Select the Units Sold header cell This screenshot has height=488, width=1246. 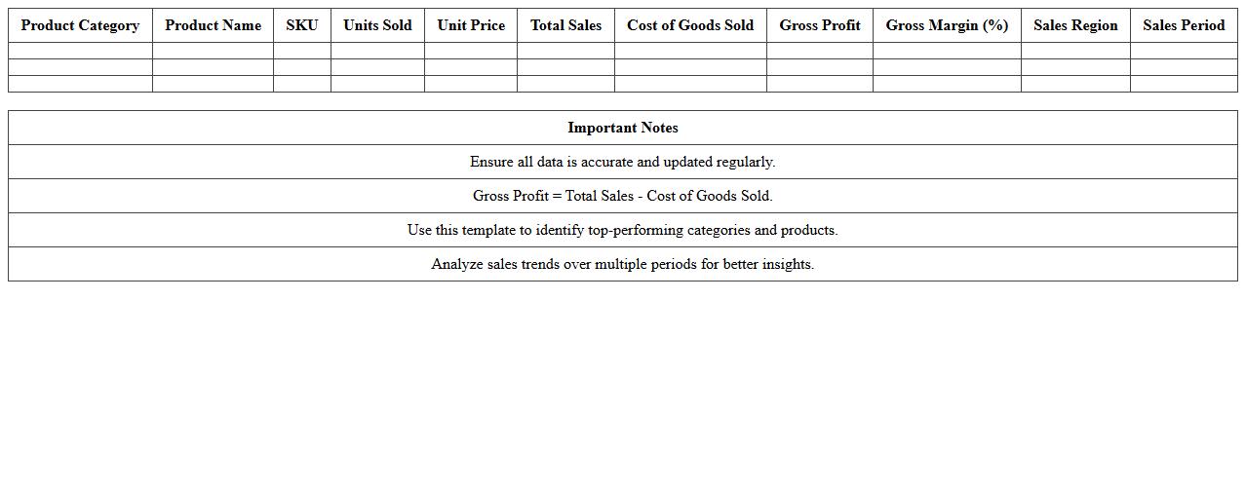(377, 25)
